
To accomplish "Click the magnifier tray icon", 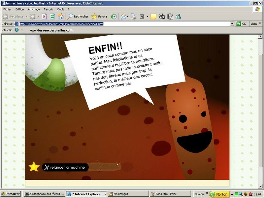I will click(x=241, y=194).
